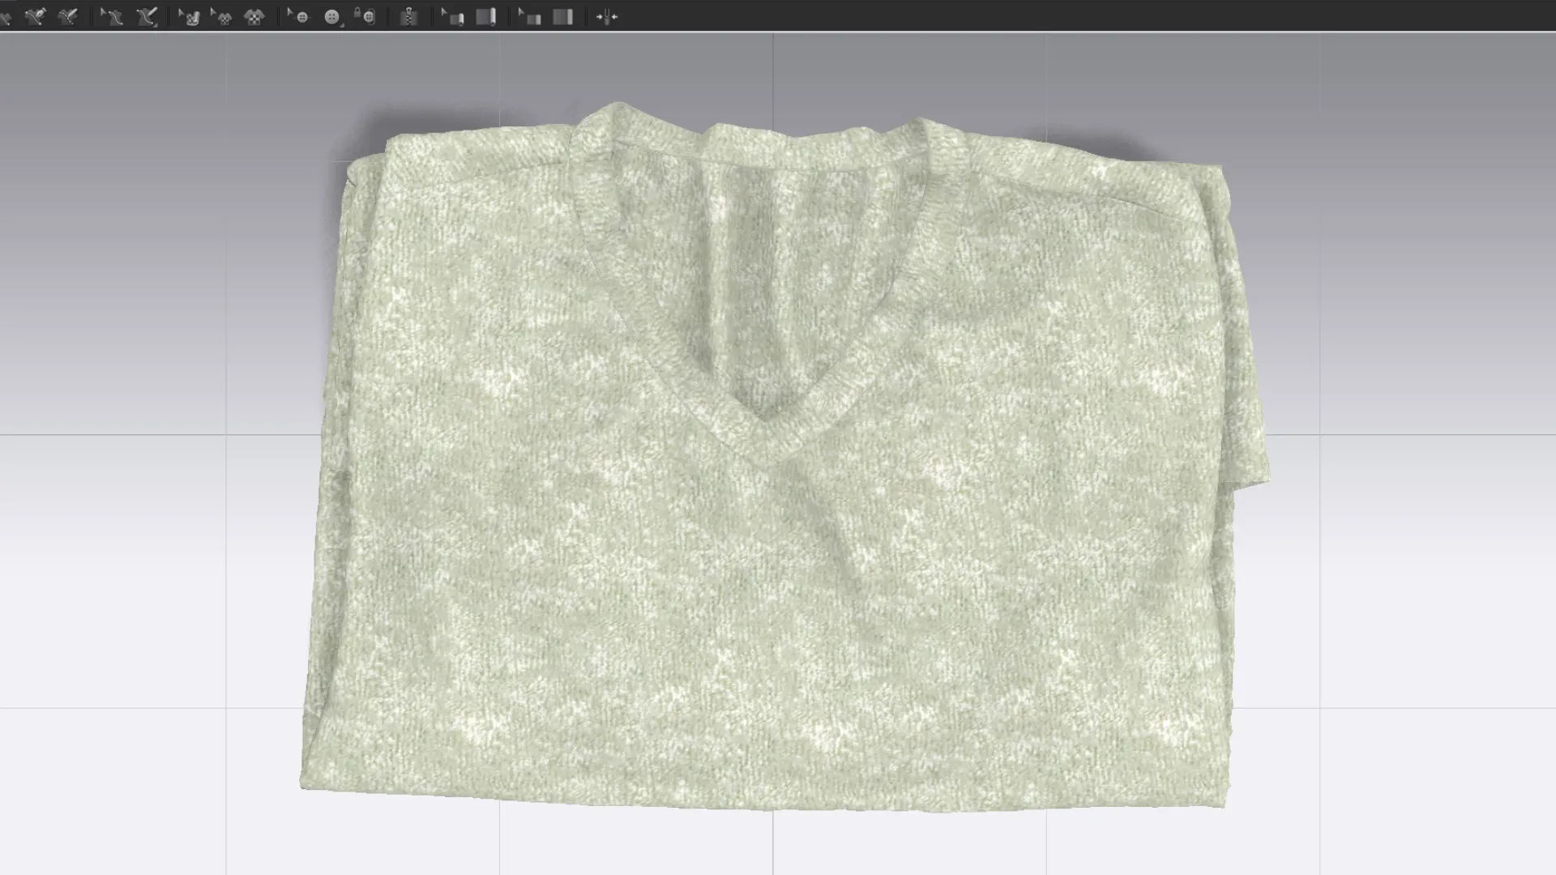Select the Edit Piping arrow-with-roll tool

click(453, 16)
